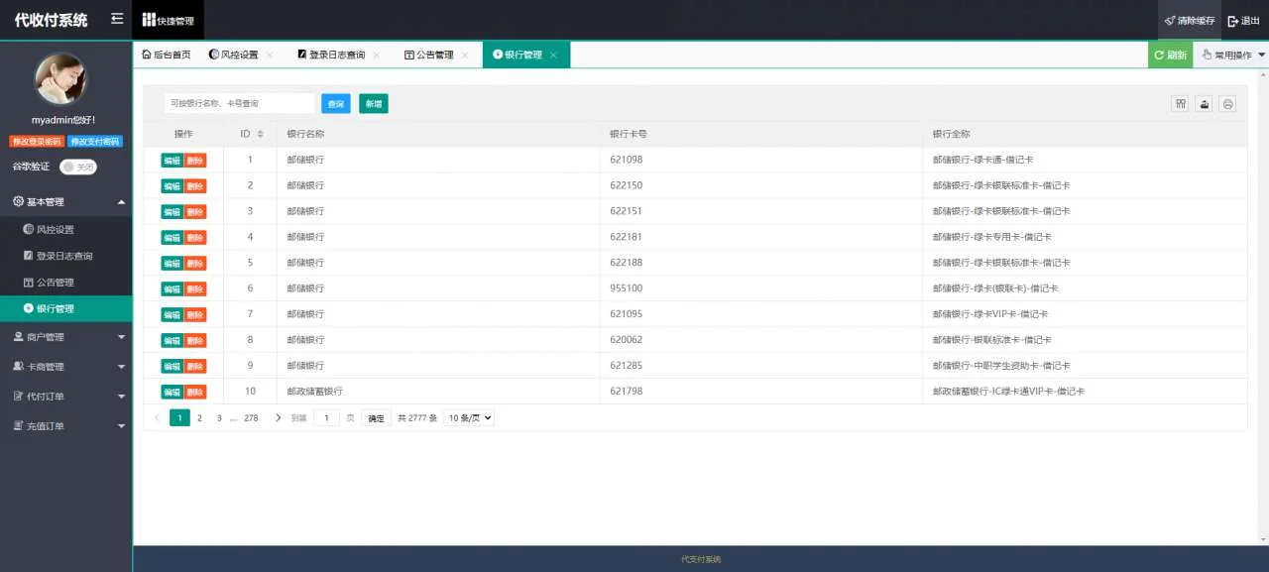Image resolution: width=1269 pixels, height=572 pixels.
Task: Click the print table icon
Action: click(x=1227, y=104)
